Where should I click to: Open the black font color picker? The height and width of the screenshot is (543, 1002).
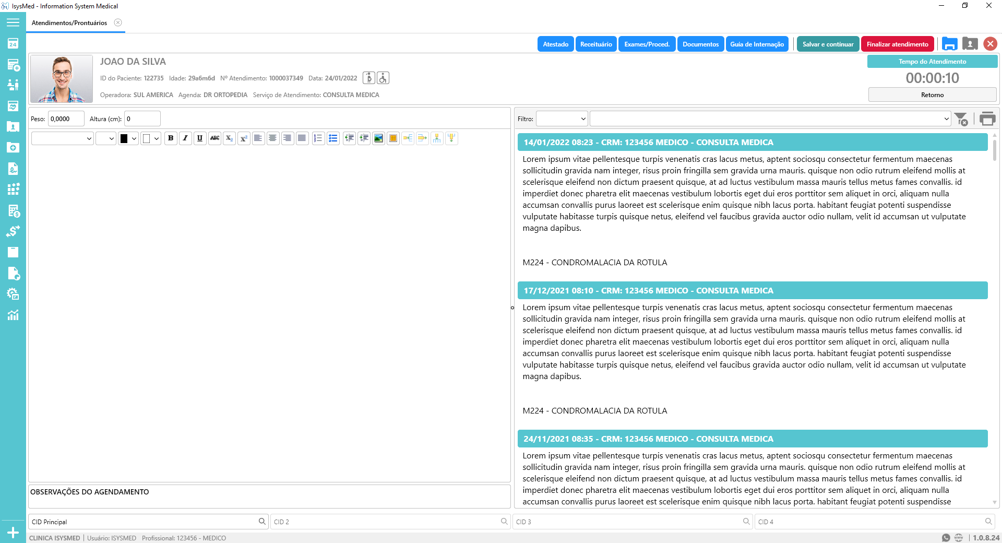(128, 138)
